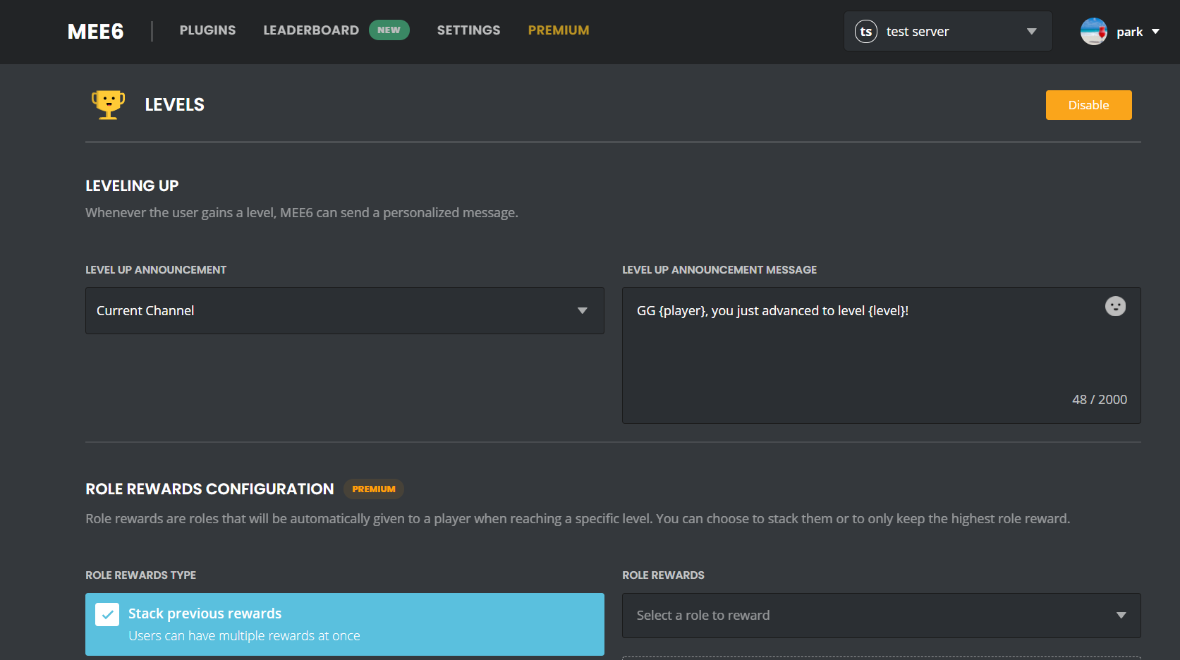Click the LEVEL UP ANNOUNCEMENT MESSAGE label
Viewport: 1180px width, 660px height.
(x=719, y=270)
